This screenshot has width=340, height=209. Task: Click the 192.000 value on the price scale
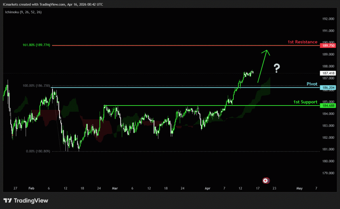coord(327,19)
